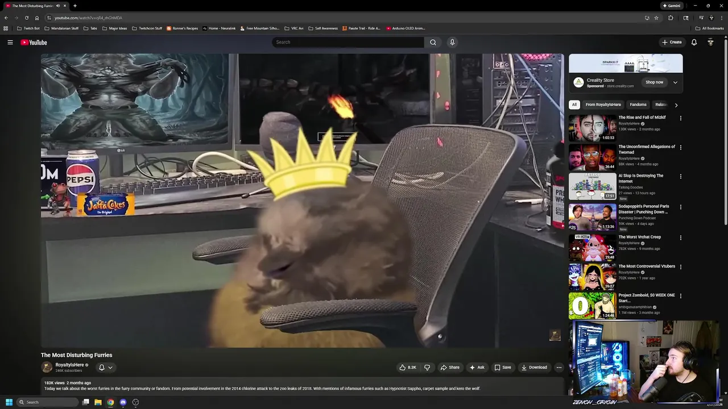Toggle subscription notification bell for RoyaltyIsHere
This screenshot has height=409, width=728.
pos(105,368)
